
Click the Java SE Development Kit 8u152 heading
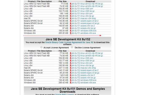(x=68, y=39)
